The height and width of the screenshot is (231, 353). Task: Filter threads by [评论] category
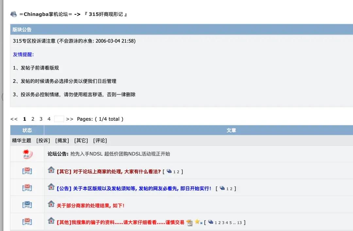[100, 141]
